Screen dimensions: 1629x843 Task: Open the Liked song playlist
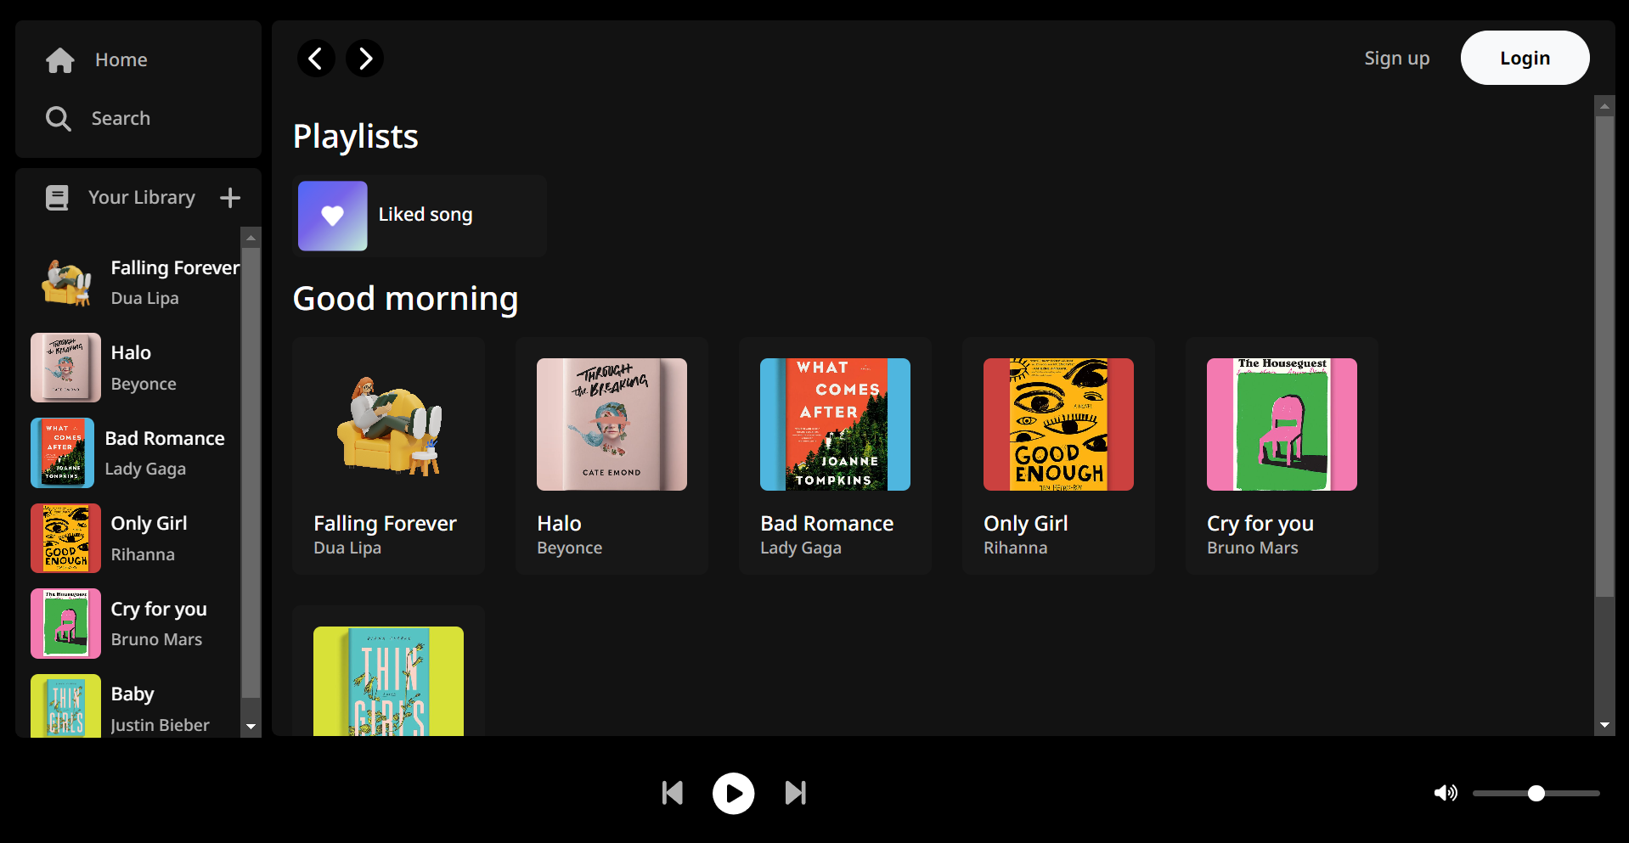[420, 216]
